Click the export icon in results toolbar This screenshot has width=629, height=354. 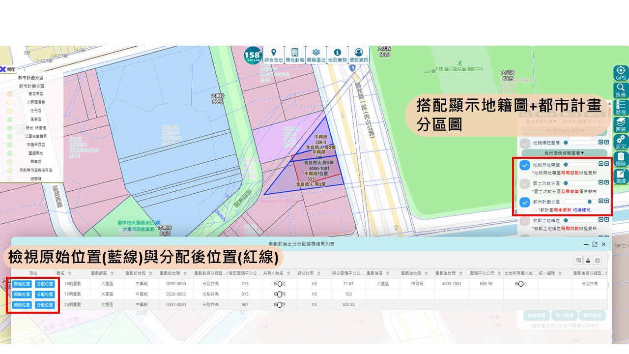point(588,261)
